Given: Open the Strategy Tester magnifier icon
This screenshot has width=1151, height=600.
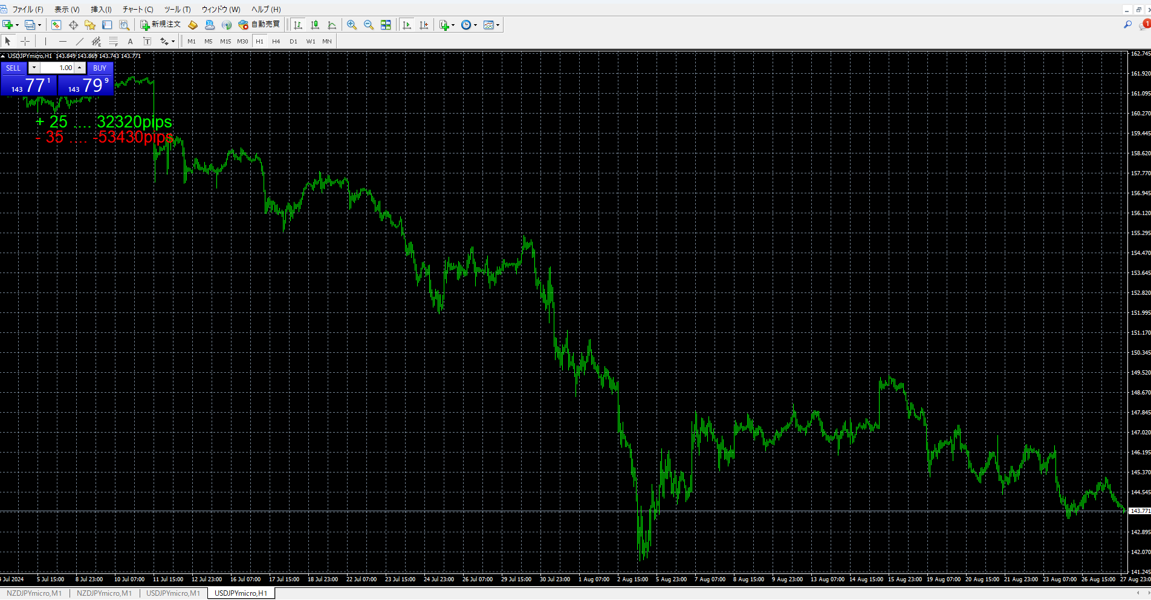Looking at the screenshot, I should tap(124, 25).
